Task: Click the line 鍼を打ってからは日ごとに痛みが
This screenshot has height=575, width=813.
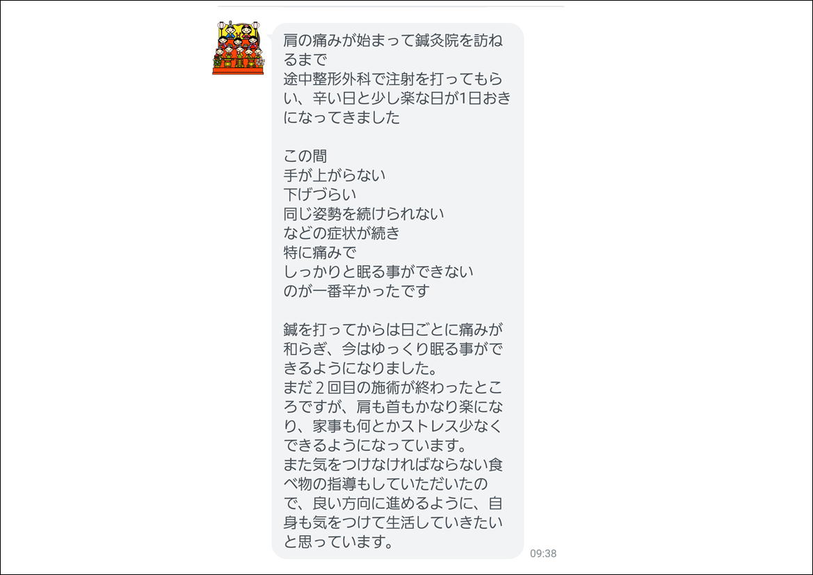Action: (393, 330)
